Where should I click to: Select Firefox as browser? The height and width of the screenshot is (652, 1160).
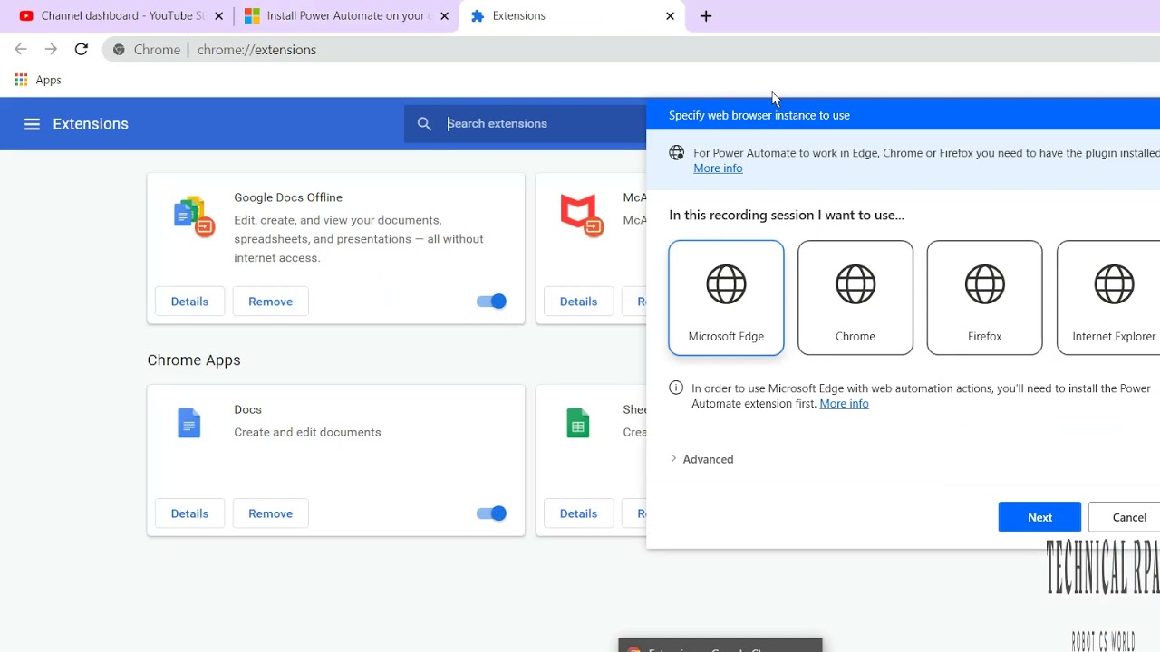pos(984,298)
